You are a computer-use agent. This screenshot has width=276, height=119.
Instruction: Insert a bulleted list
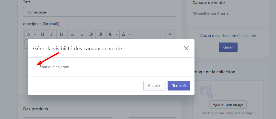click(72, 34)
